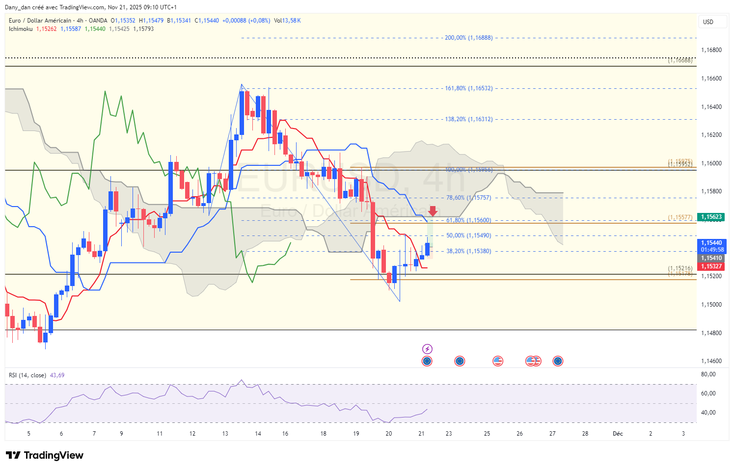Image resolution: width=734 pixels, height=470 pixels.
Task: Click the Vol 13,58K reading
Action: coord(287,21)
